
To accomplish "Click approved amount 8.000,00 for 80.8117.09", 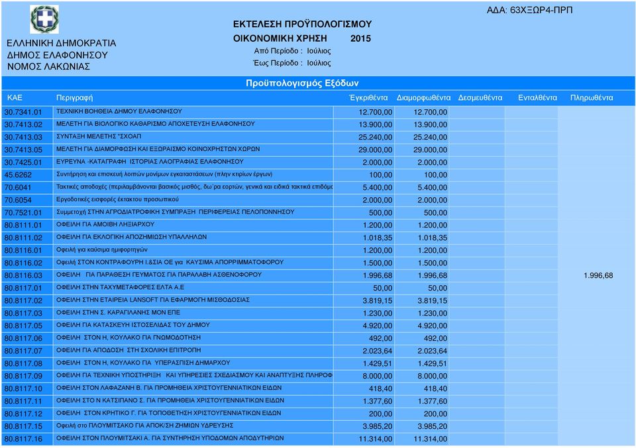I will pyautogui.click(x=377, y=376).
